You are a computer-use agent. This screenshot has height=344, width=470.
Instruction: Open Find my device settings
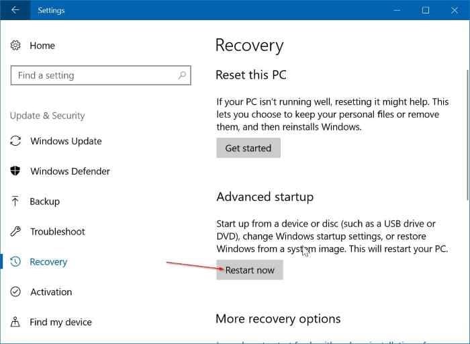pos(60,322)
